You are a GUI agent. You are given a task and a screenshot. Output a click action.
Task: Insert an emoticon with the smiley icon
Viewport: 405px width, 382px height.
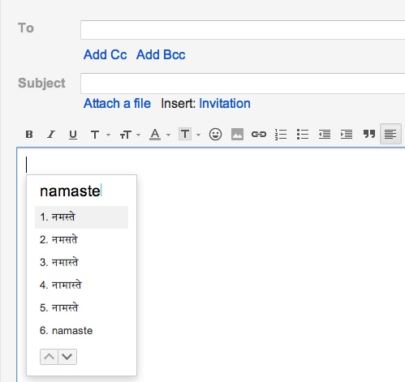[x=215, y=134]
